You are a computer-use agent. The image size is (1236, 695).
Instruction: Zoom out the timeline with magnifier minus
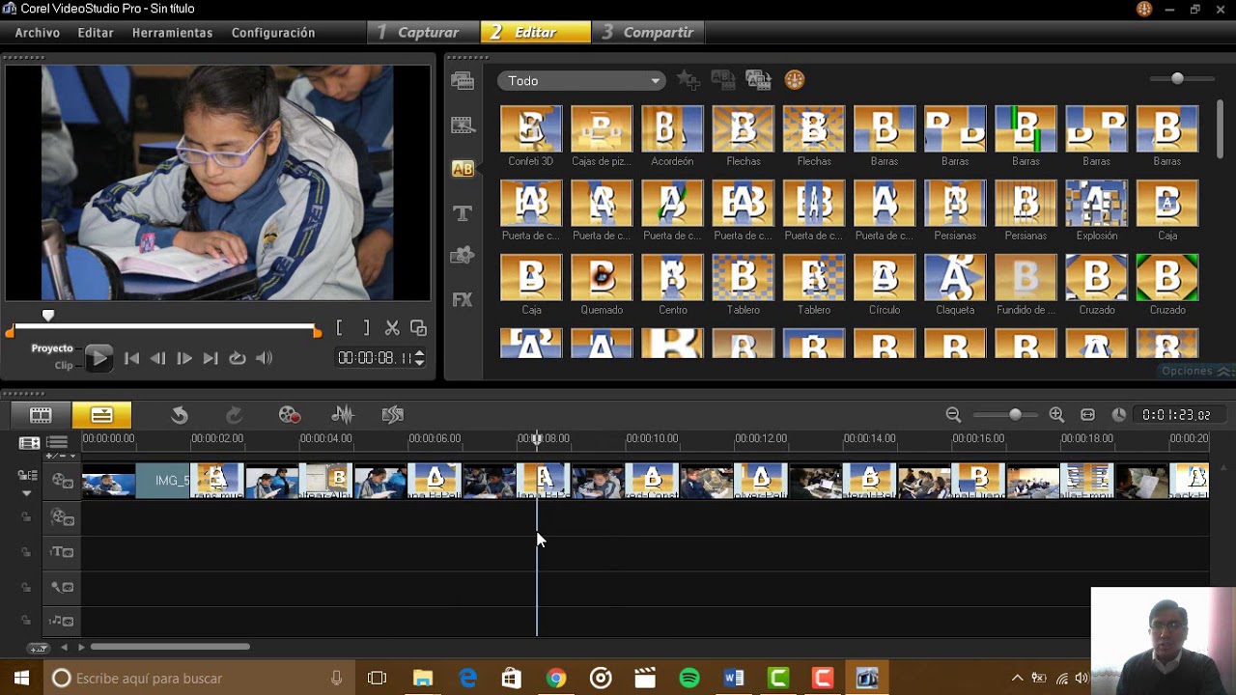pos(953,415)
